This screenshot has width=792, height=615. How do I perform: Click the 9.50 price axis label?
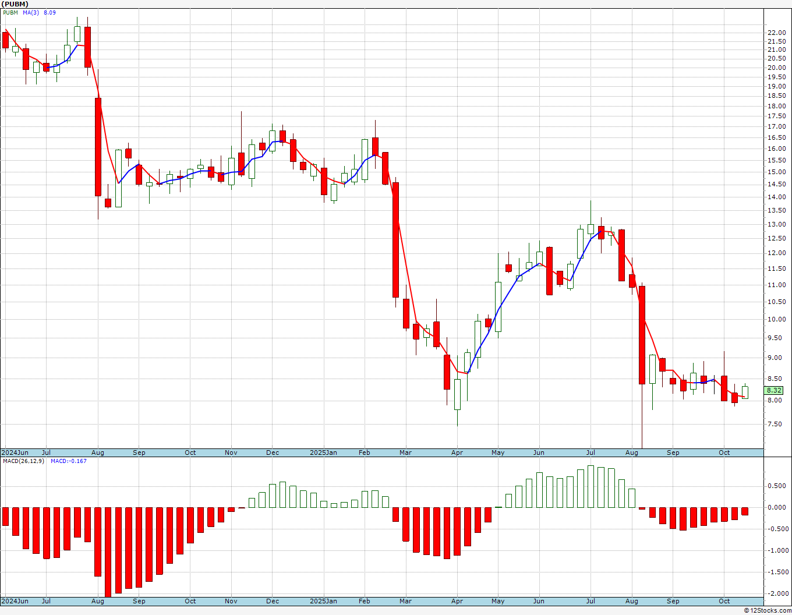coord(775,338)
